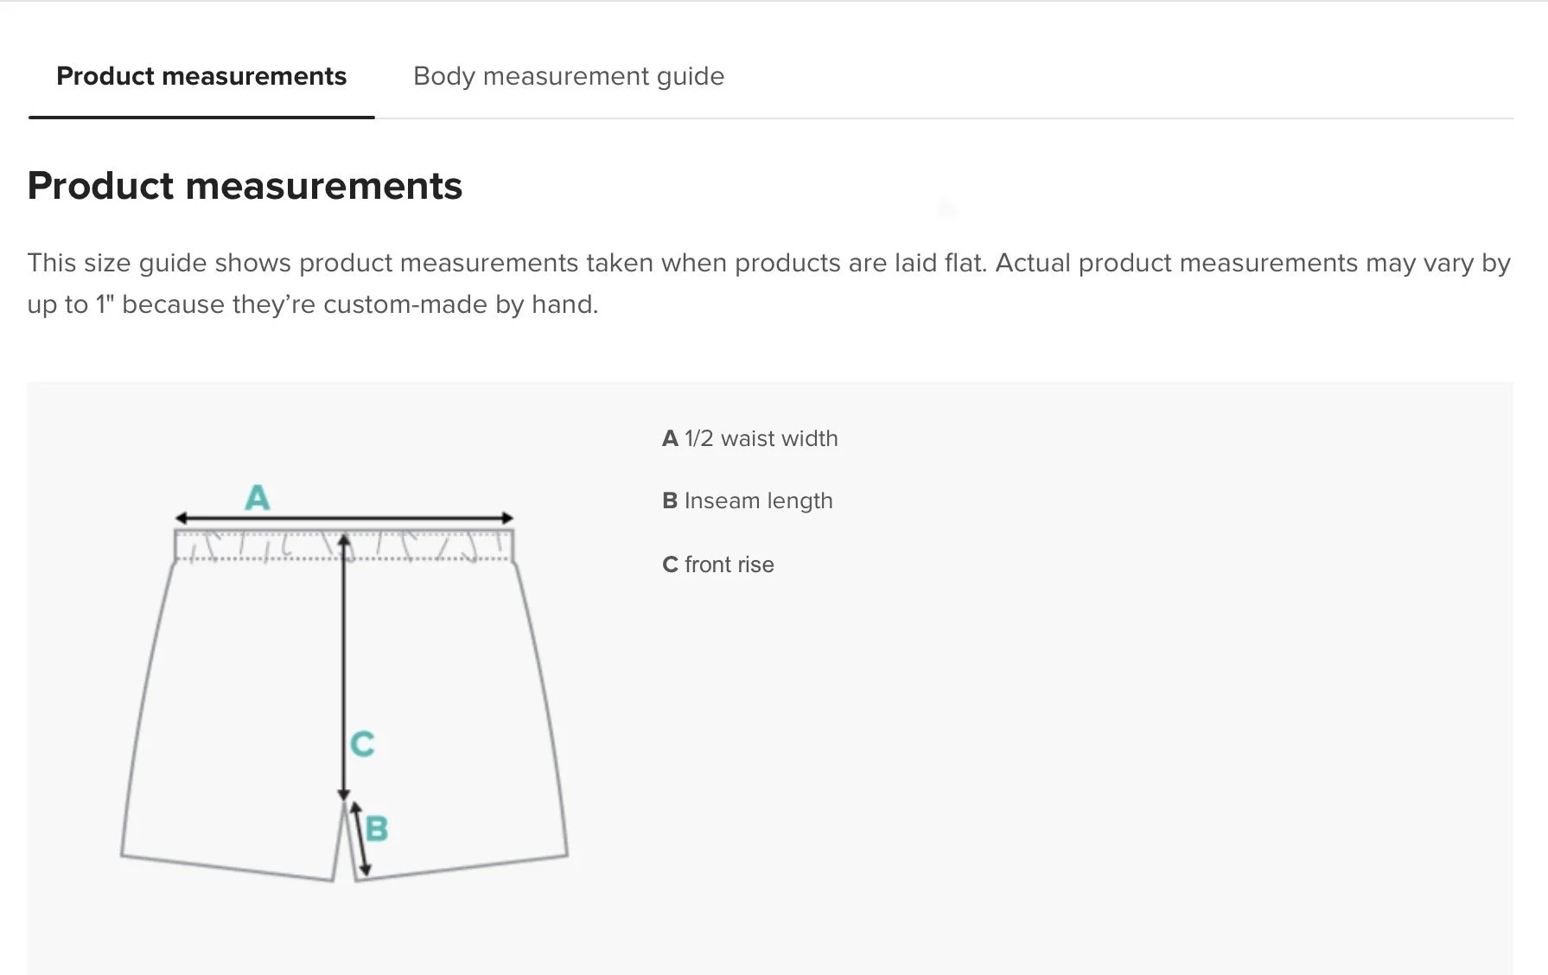The image size is (1548, 975).
Task: Click the elastic waistband of the shorts
Action: (x=344, y=546)
